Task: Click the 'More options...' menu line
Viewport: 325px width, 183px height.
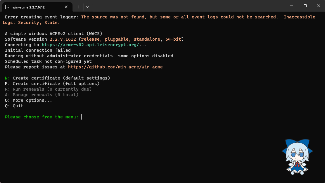Action: (x=28, y=100)
